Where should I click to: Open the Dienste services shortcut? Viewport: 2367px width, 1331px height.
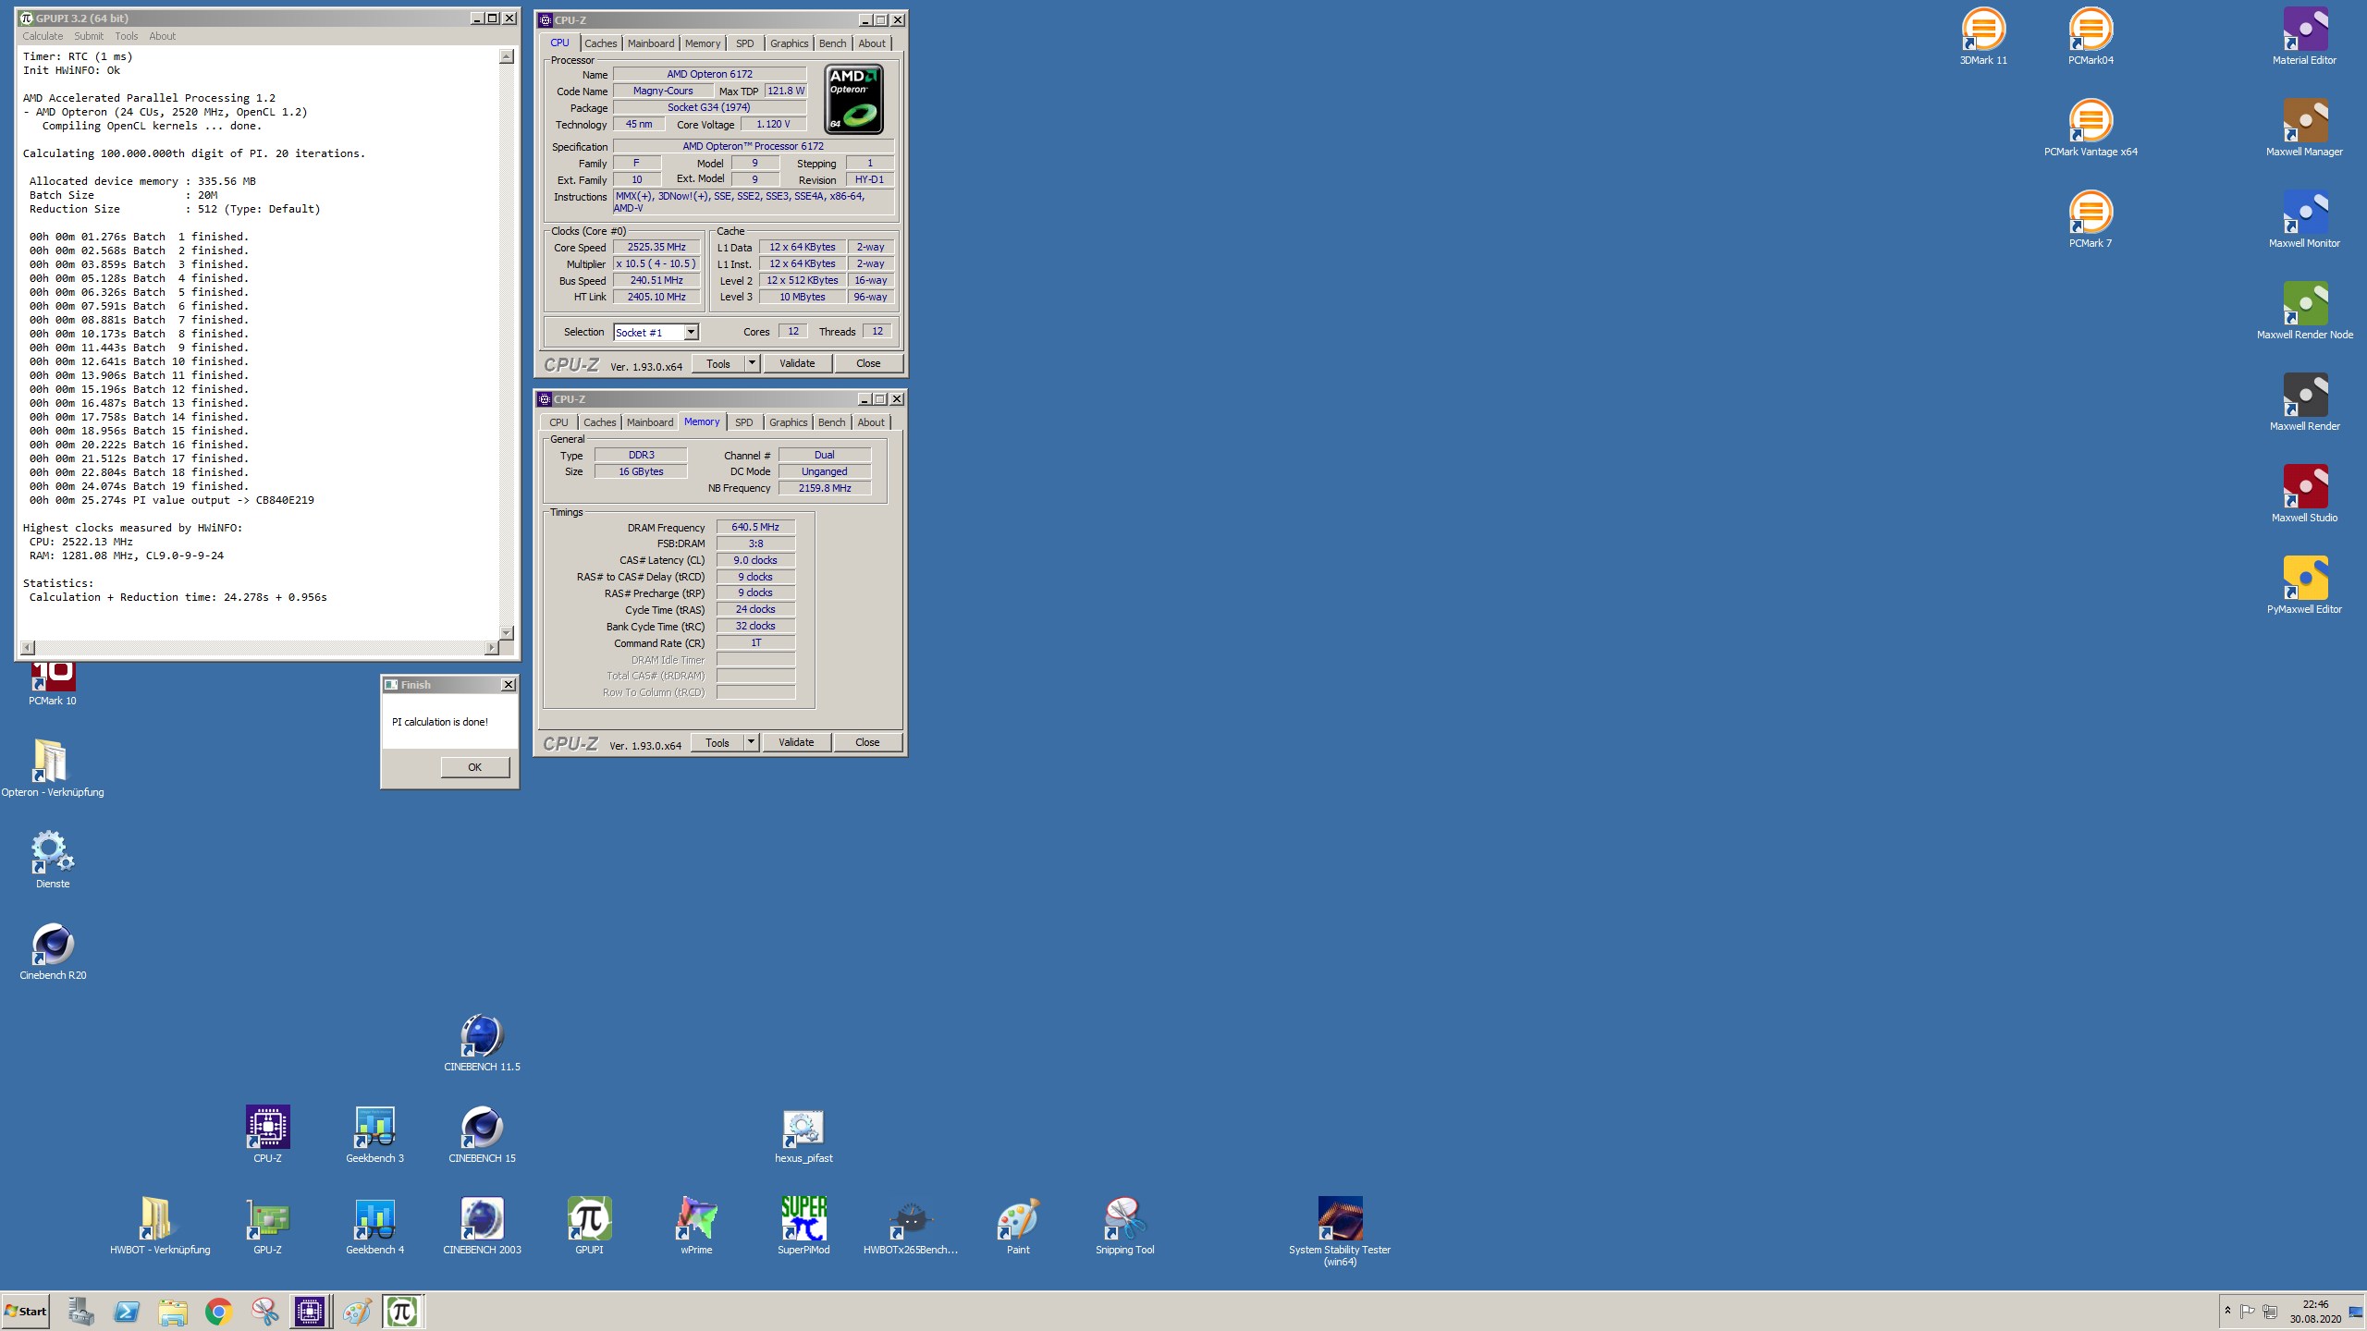[53, 860]
